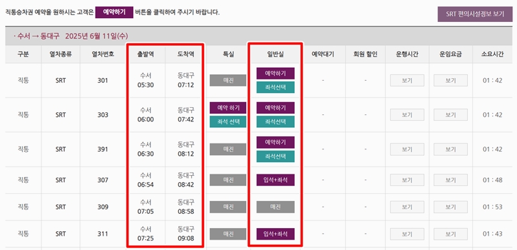
Task: Click 특실 매진 for train 311
Action: coord(228,234)
